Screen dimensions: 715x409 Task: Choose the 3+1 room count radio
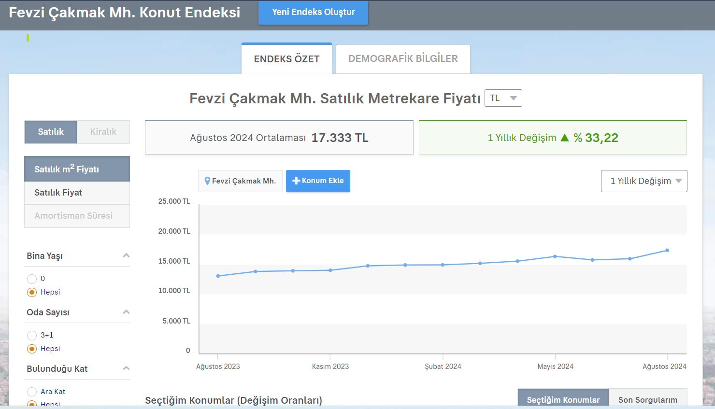(x=32, y=335)
